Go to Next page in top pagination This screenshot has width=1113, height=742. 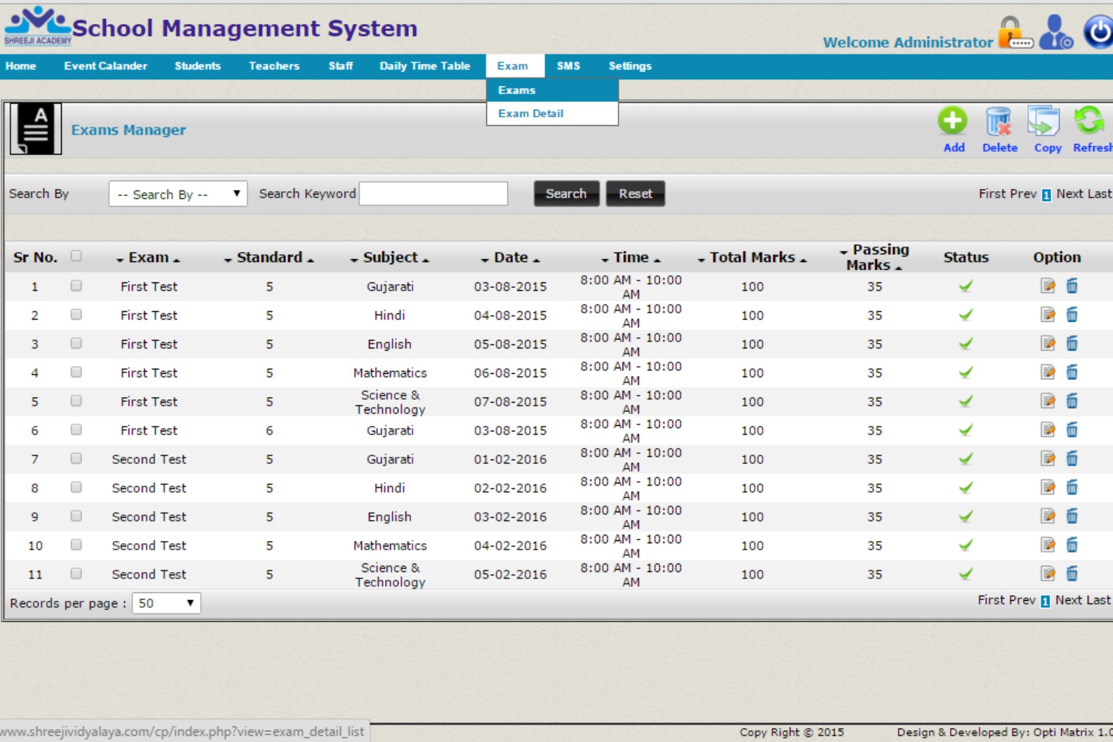pyautogui.click(x=1069, y=194)
